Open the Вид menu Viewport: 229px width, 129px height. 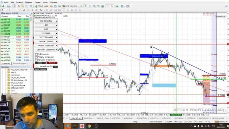pyautogui.click(x=13, y=3)
